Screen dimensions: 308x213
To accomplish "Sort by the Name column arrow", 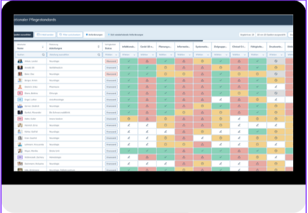I will point(43,47).
